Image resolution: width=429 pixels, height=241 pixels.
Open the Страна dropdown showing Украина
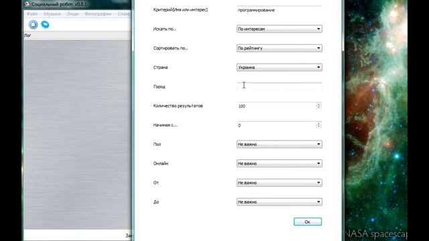pos(280,67)
